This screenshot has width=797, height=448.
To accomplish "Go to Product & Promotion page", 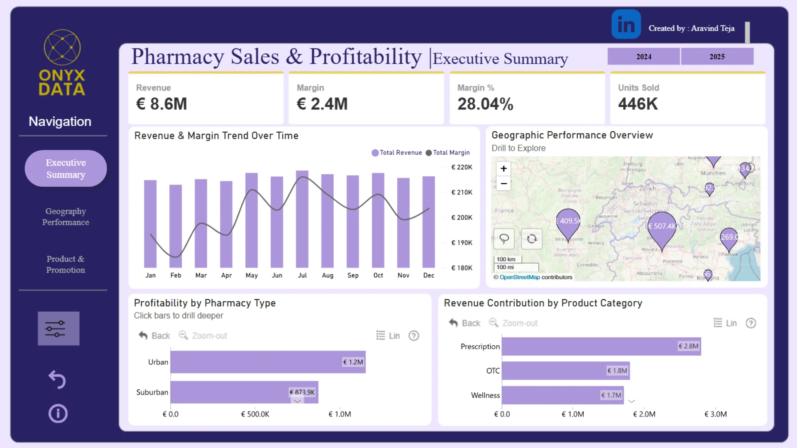I will 66,264.
